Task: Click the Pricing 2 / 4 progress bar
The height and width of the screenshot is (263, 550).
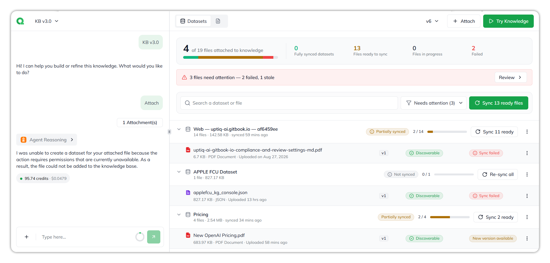Action: (x=450, y=217)
